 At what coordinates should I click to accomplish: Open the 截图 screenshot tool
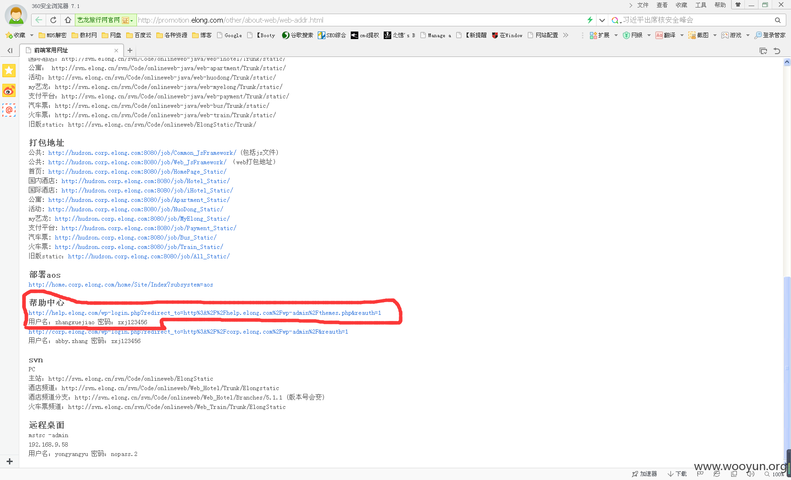point(698,35)
